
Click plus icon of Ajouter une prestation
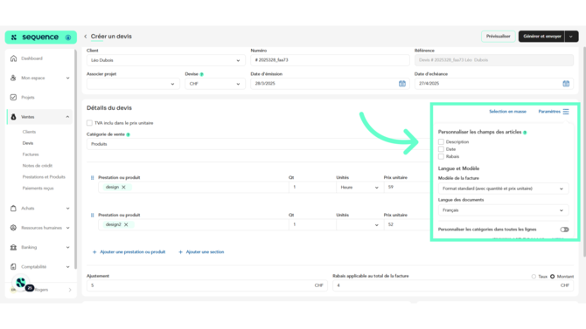94,252
